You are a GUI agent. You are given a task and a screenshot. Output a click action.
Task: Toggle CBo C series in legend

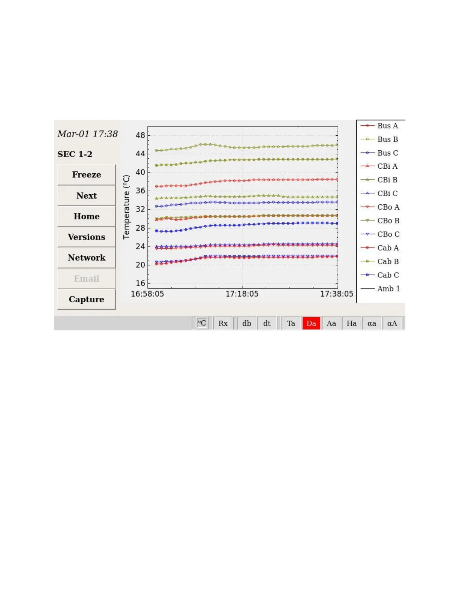[380, 234]
